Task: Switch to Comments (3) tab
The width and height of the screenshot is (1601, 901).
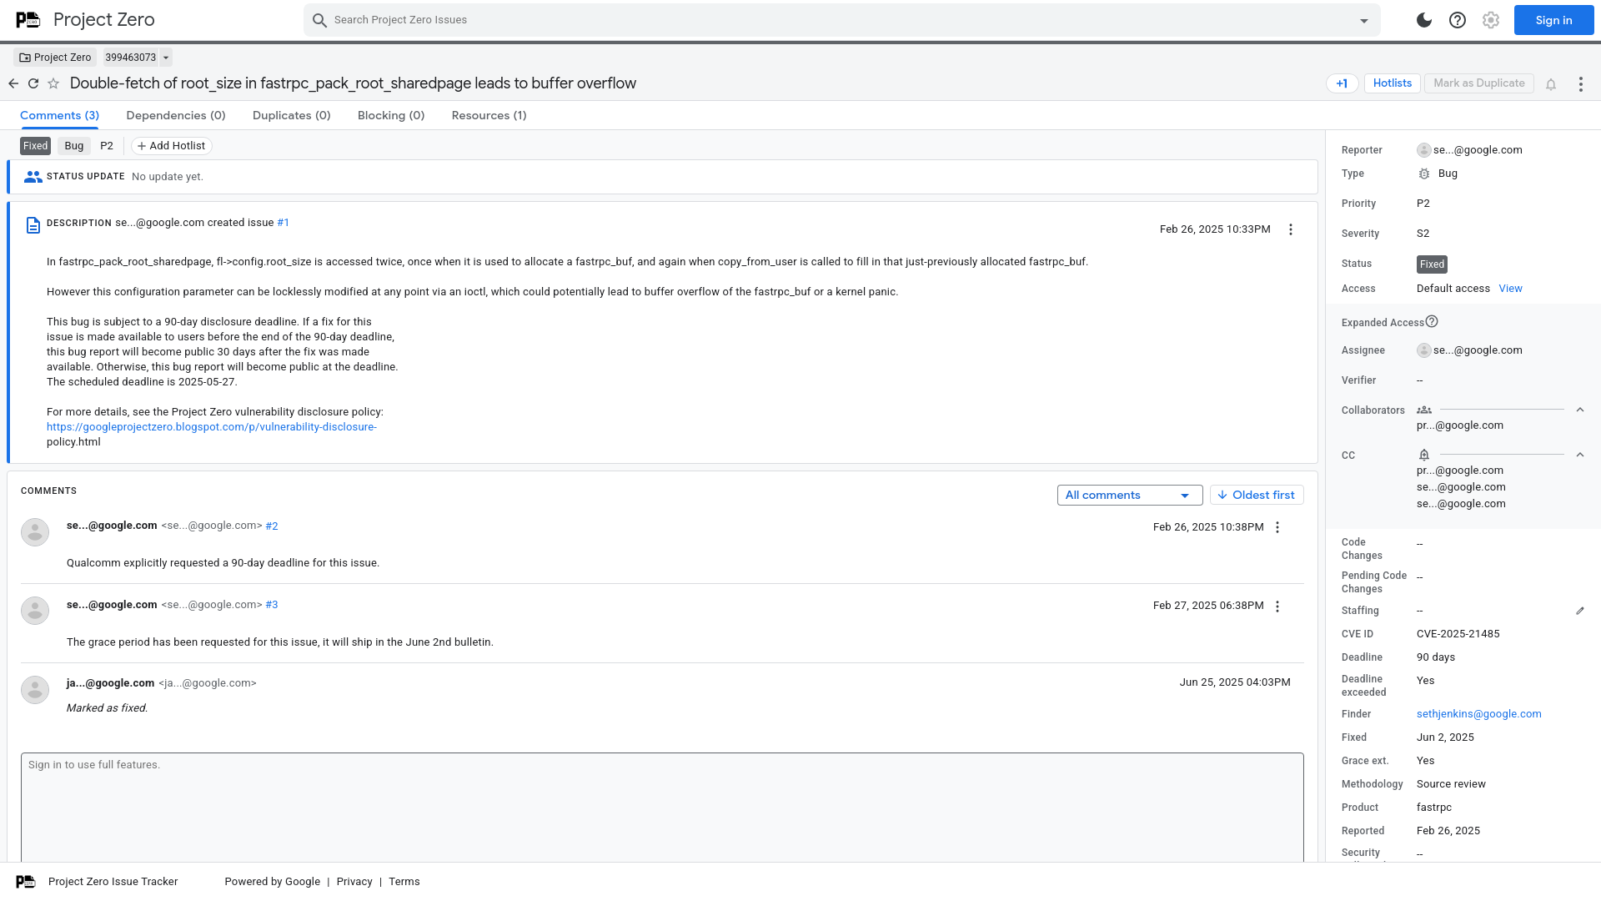Action: [59, 115]
